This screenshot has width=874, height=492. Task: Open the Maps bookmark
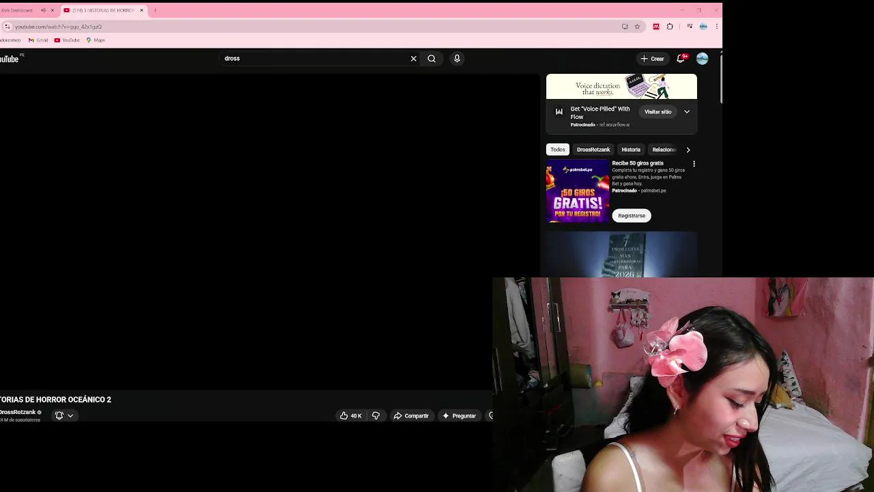[96, 40]
